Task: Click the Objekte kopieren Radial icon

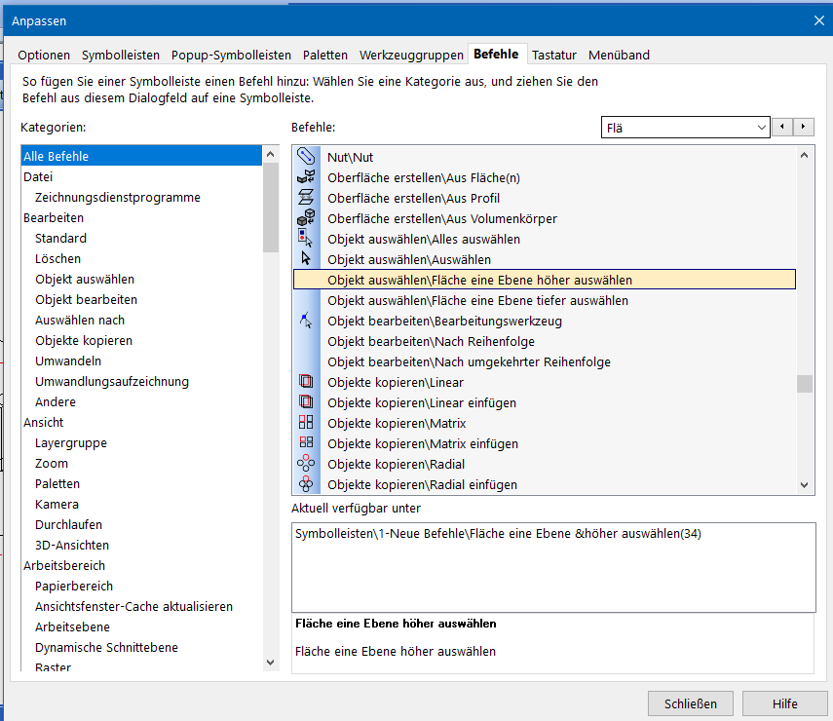Action: point(306,464)
